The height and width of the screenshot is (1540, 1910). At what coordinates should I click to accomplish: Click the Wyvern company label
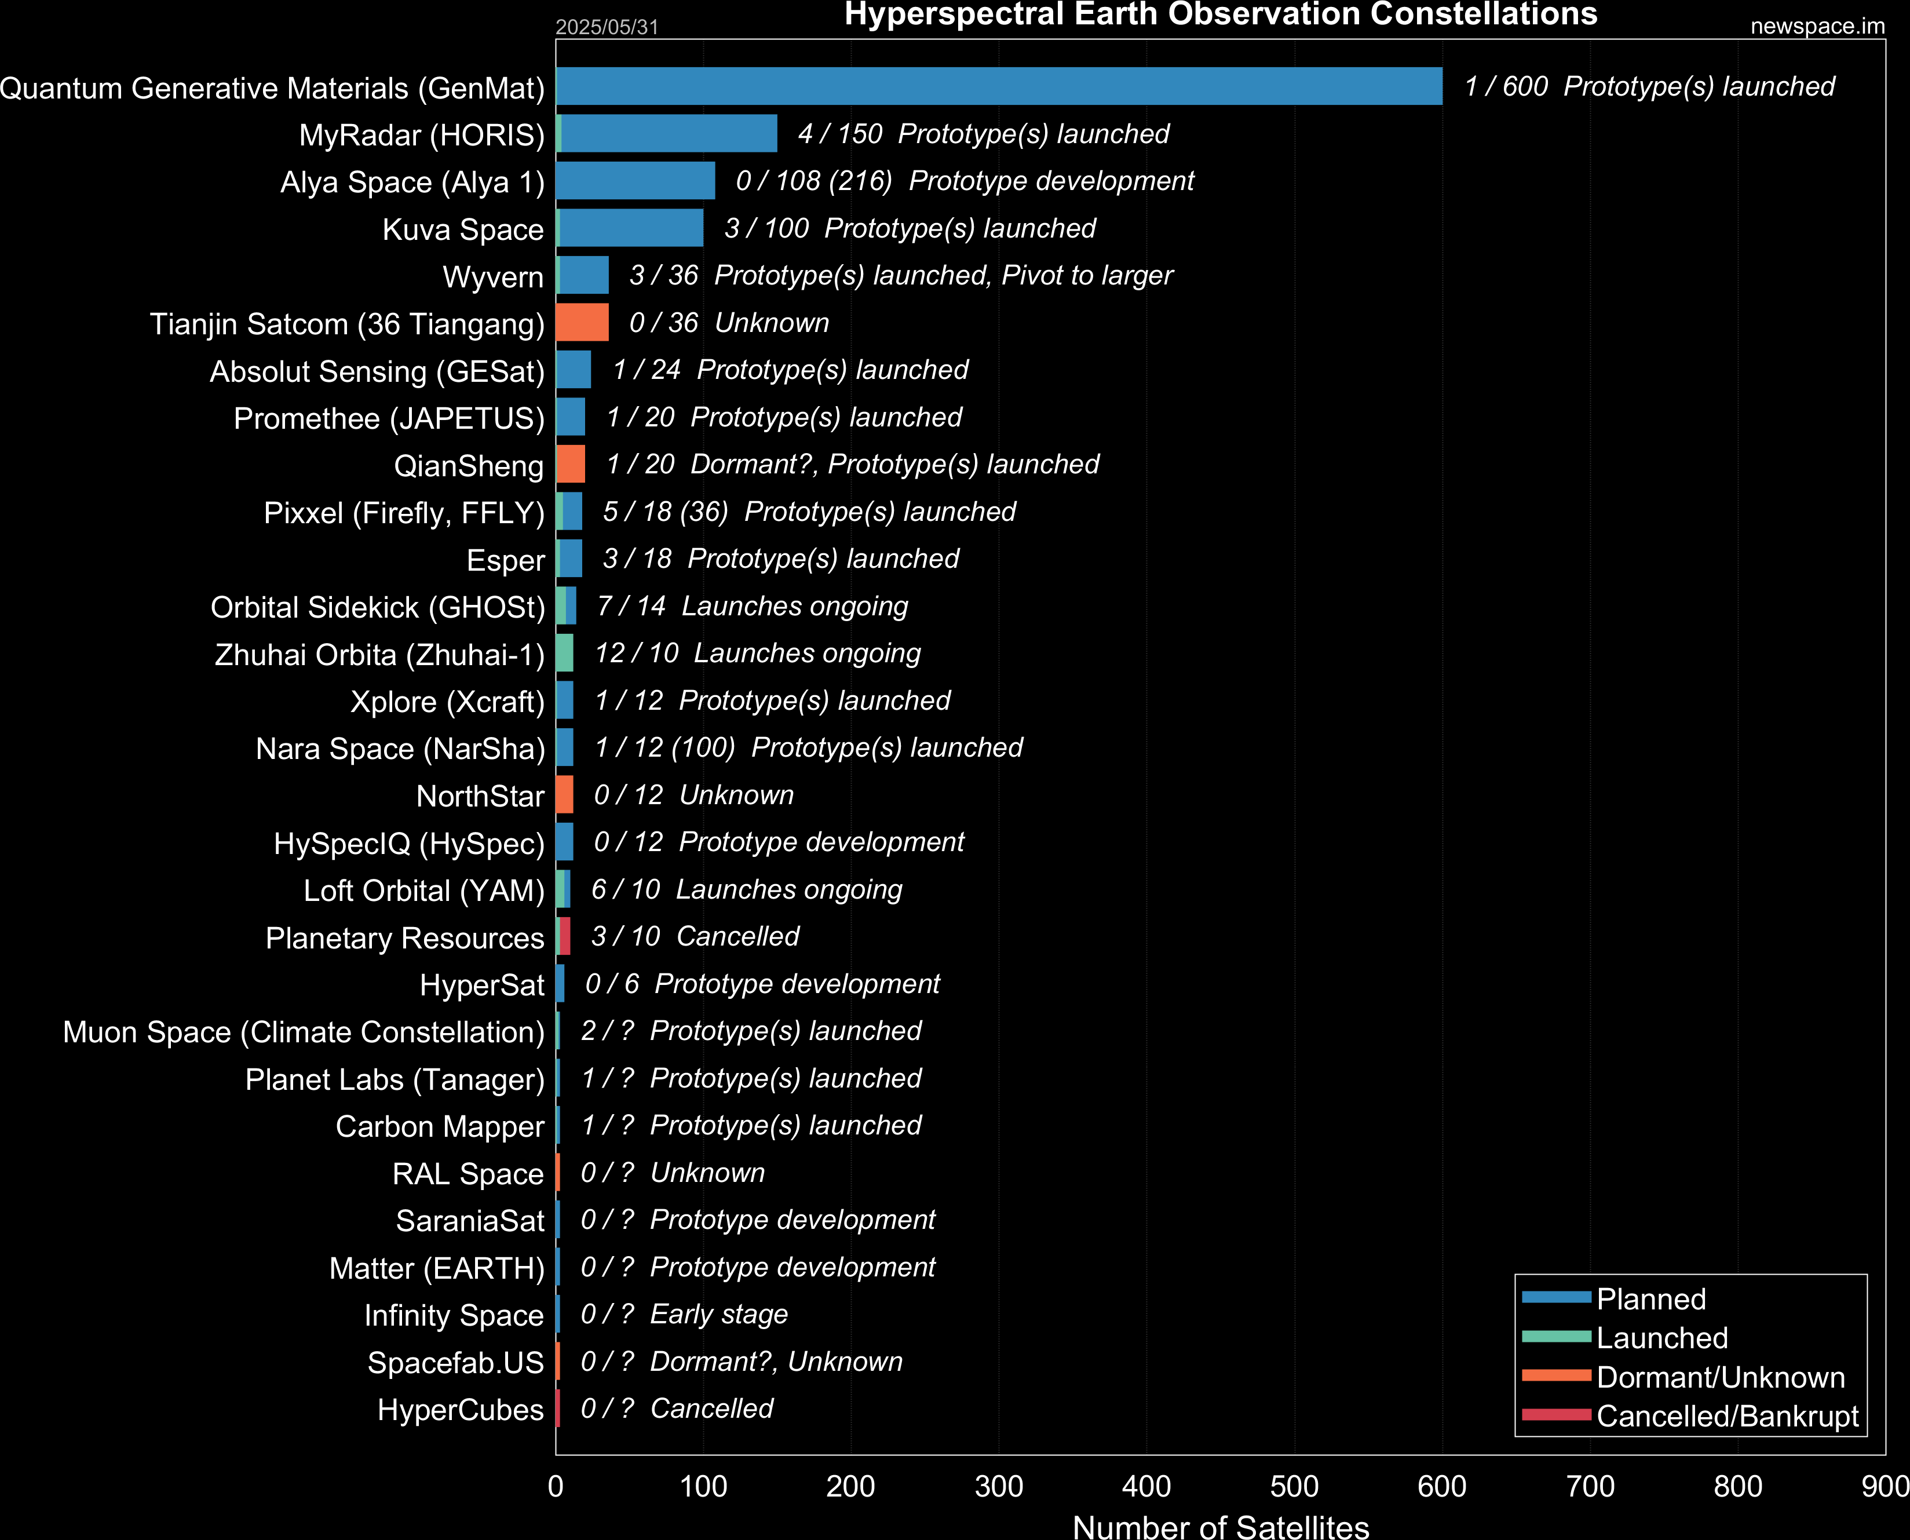492,277
